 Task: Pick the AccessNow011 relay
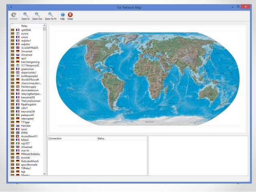pyautogui.click(x=30, y=136)
